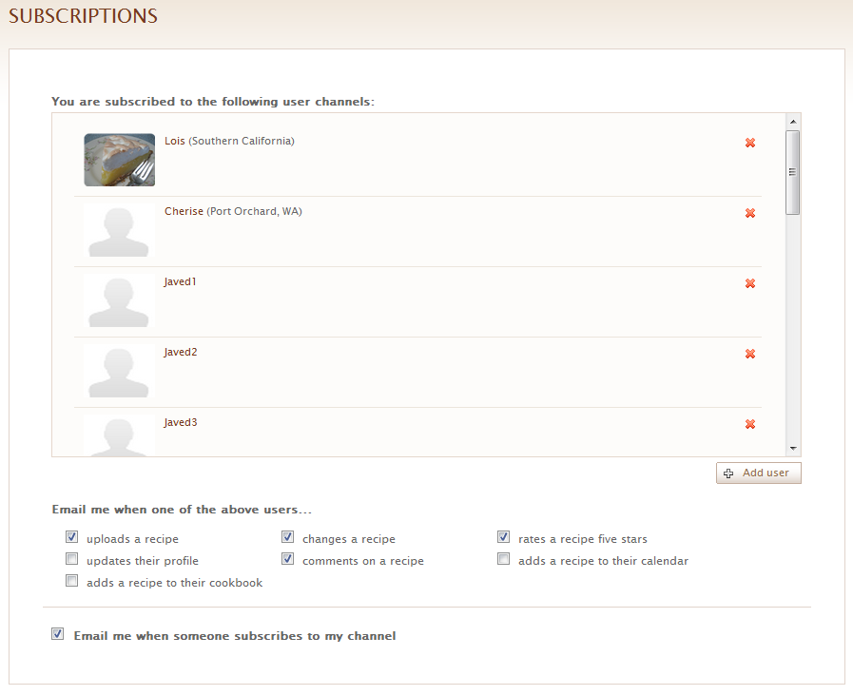This screenshot has height=695, width=853.
Task: Open Lois's pie profile thumbnail
Action: (x=119, y=160)
